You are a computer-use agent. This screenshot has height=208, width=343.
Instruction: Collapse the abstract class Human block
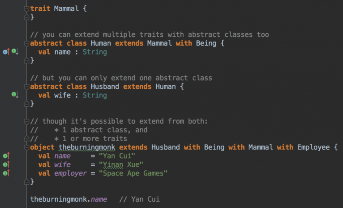click(x=26, y=43)
